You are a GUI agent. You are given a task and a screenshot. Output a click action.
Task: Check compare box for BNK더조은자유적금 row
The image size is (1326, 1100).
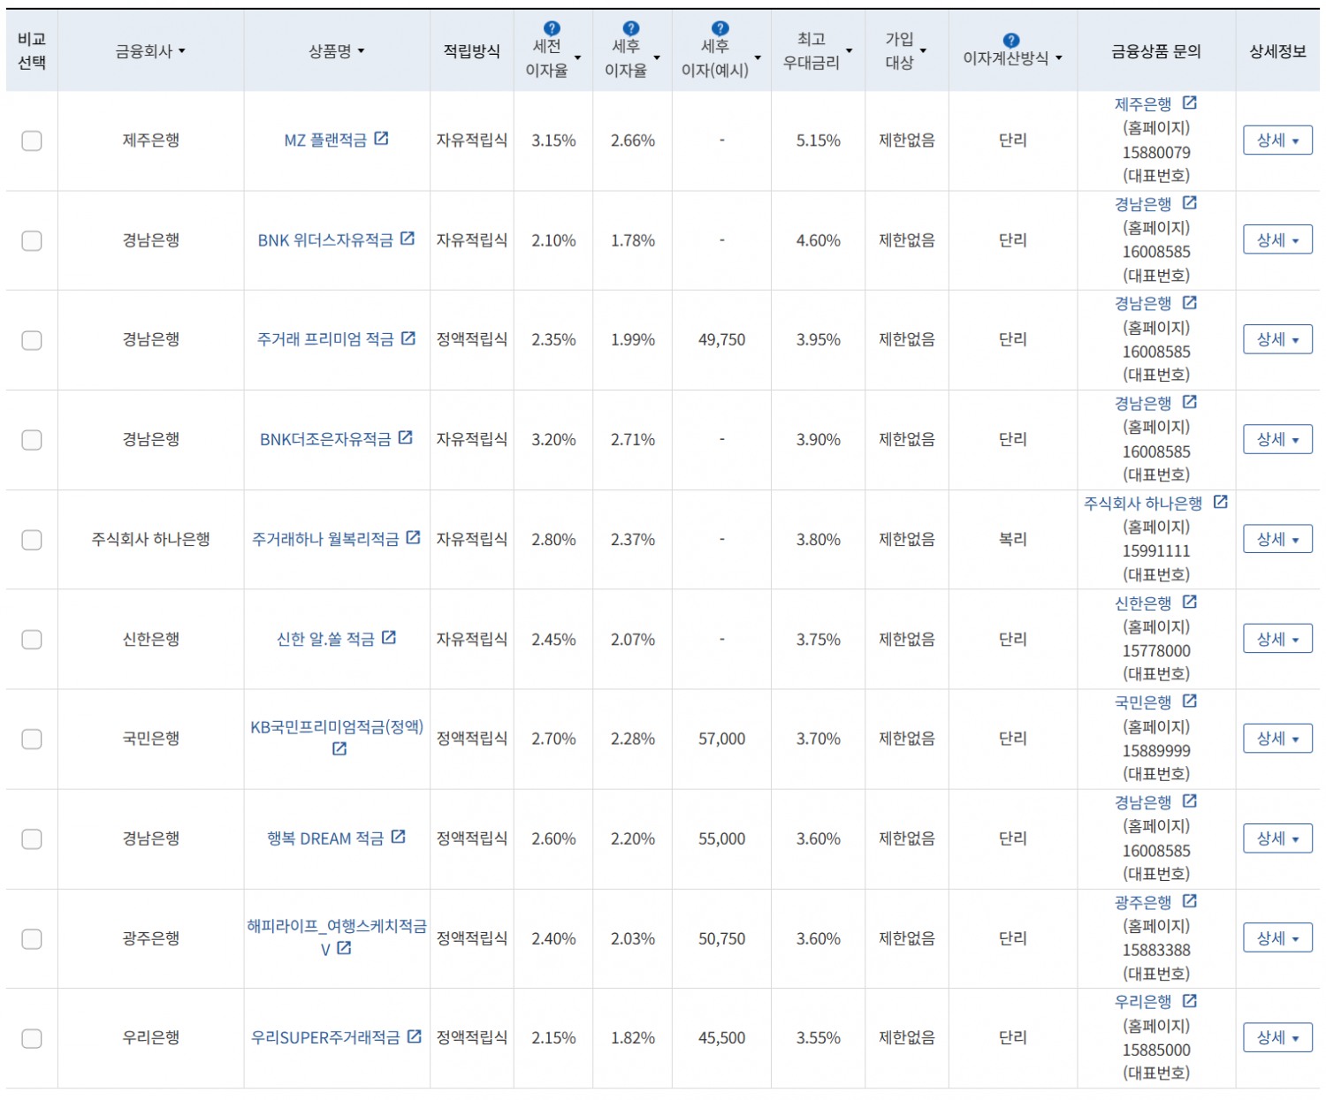tap(32, 440)
